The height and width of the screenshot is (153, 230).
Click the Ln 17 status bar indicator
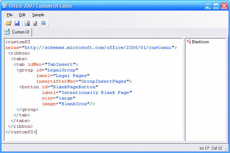(204, 148)
